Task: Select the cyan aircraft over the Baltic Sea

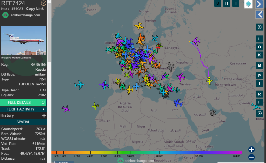Action: pos(155,38)
